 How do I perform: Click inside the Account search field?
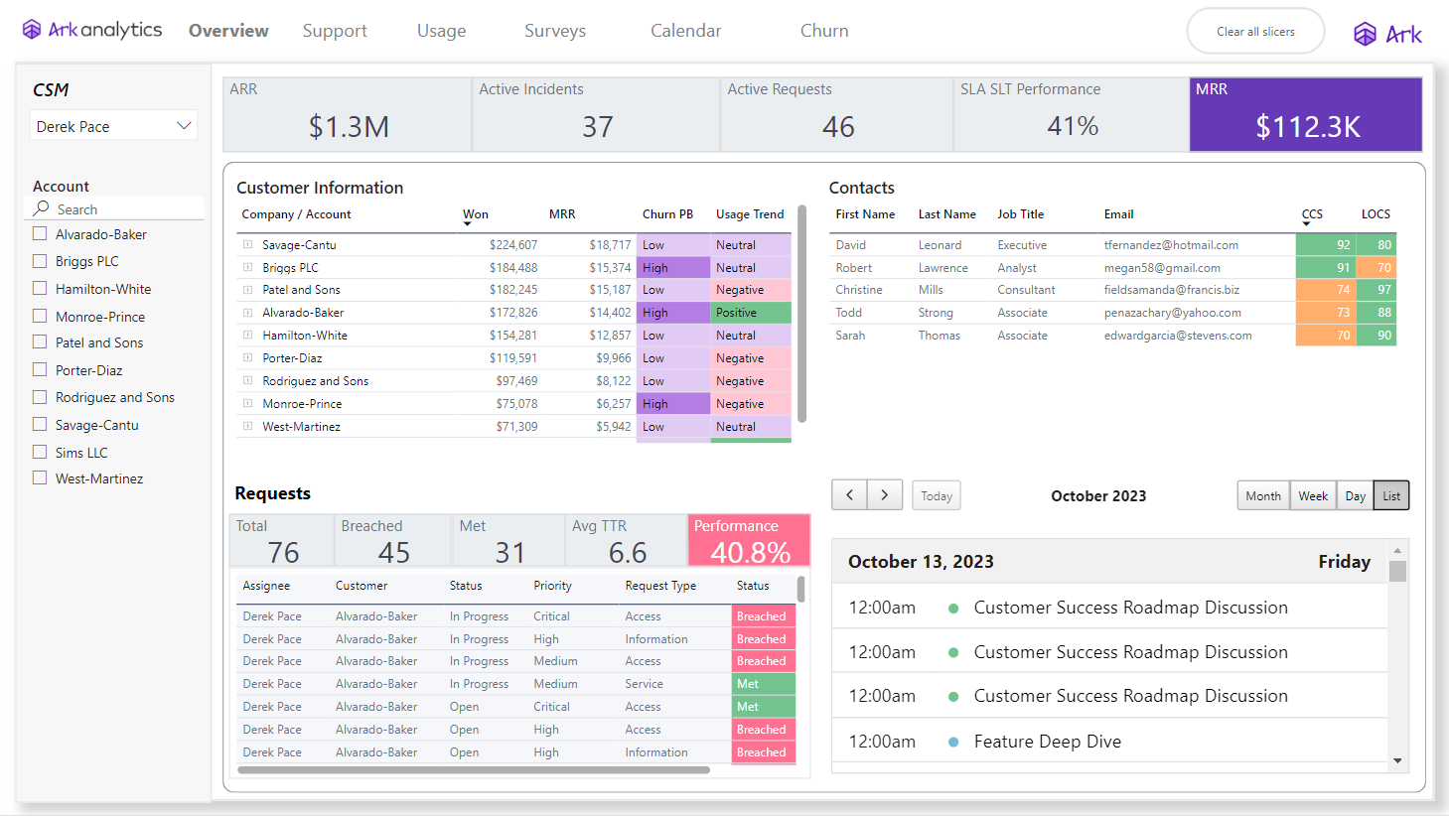click(114, 208)
